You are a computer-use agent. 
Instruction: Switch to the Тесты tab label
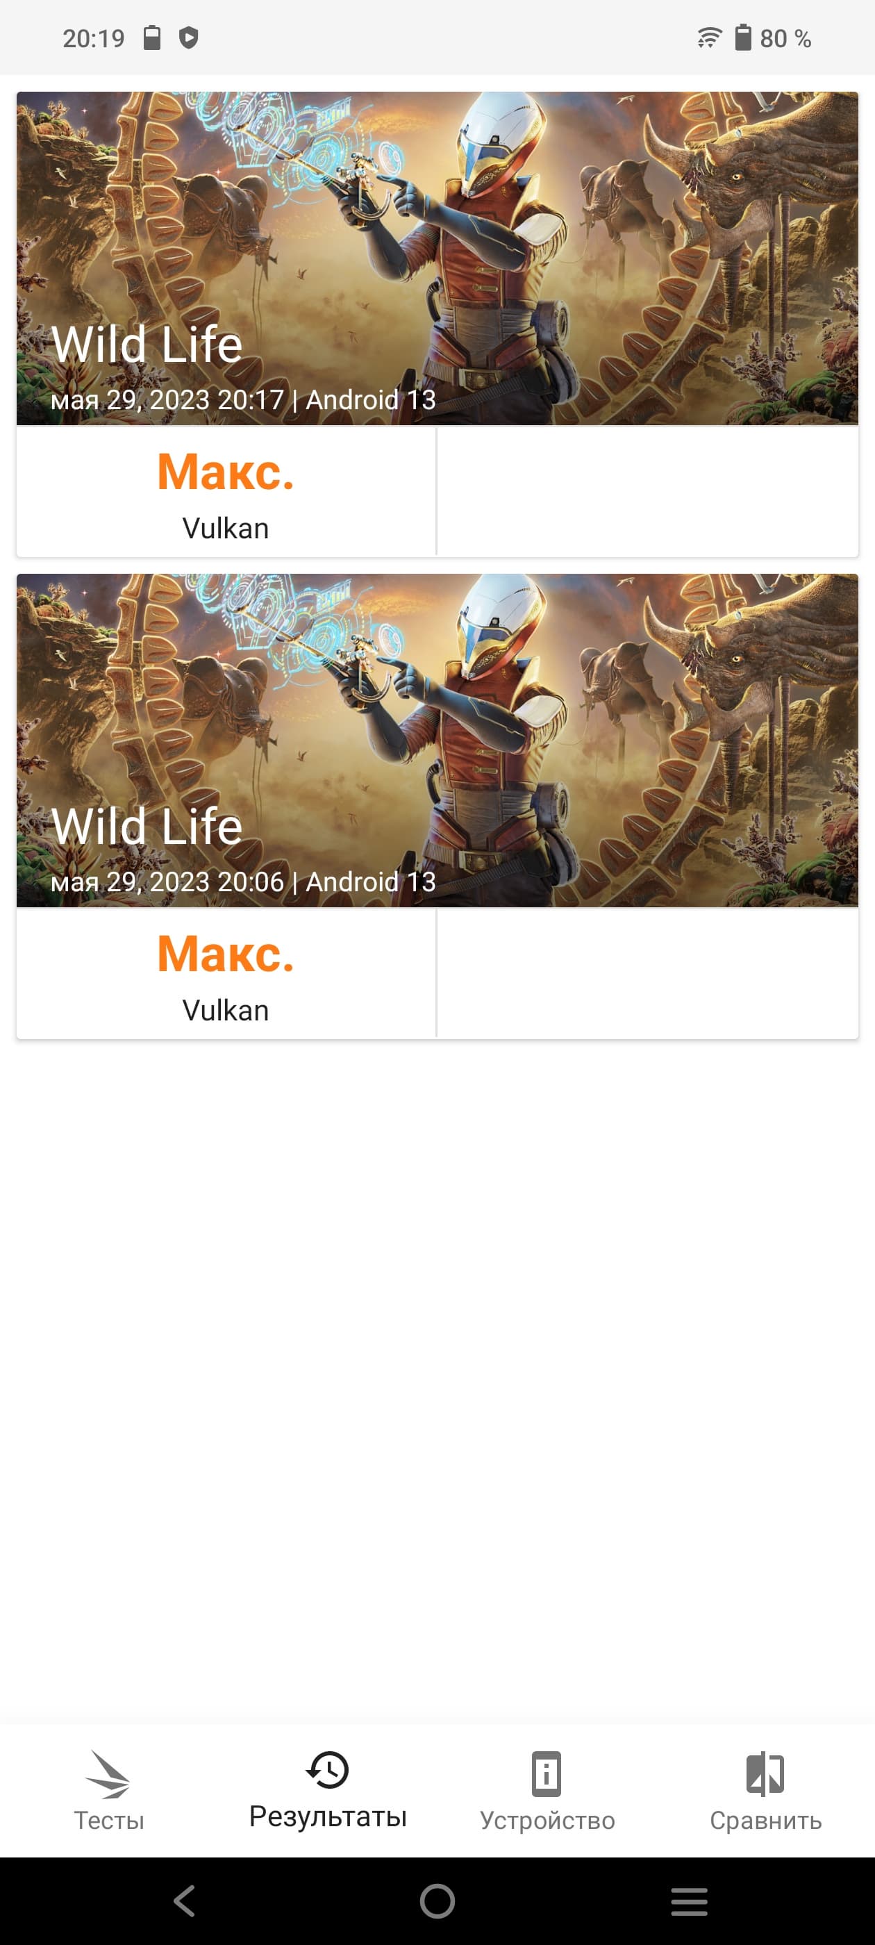tap(109, 1821)
